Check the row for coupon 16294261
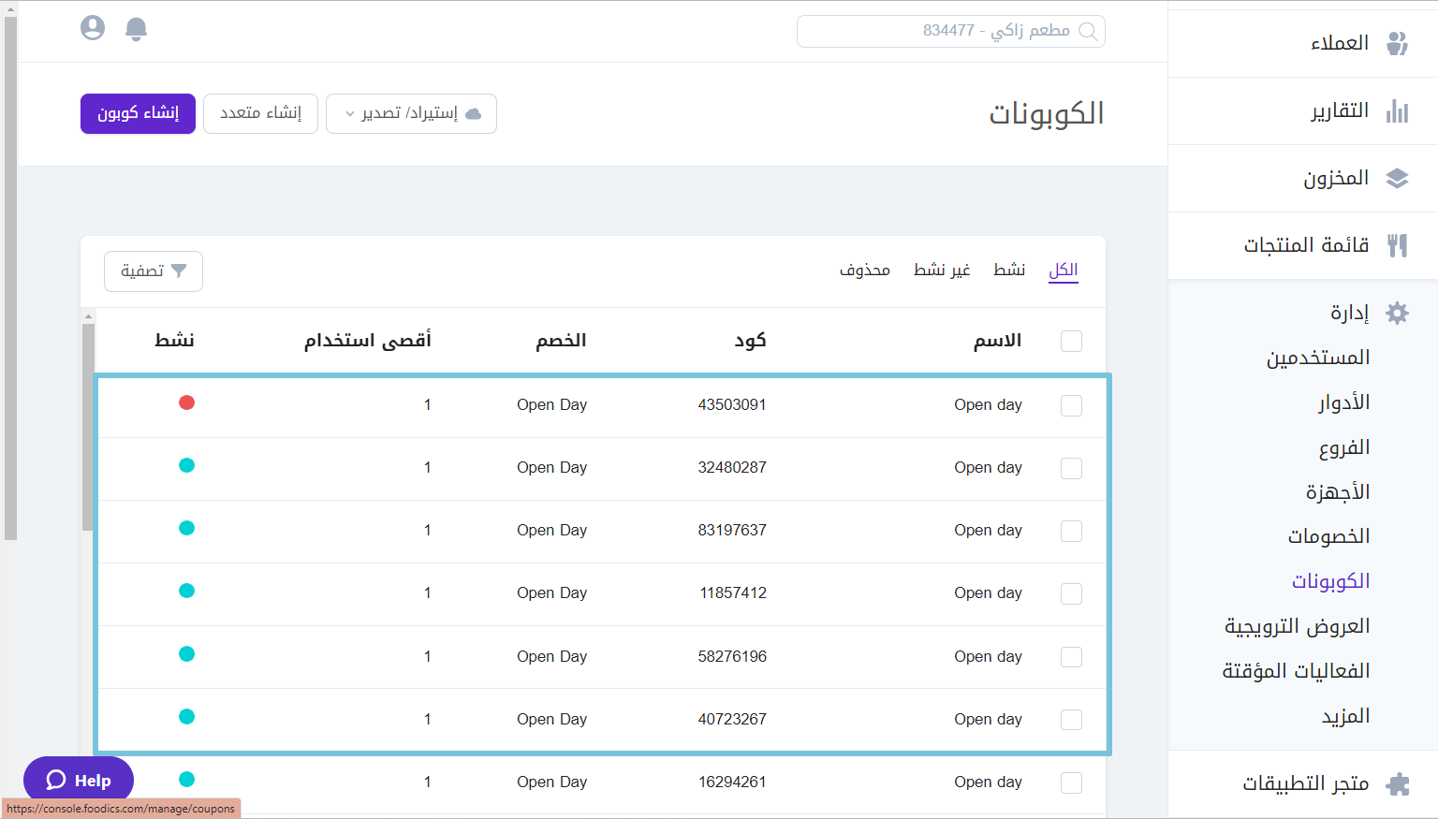Image resolution: width=1438 pixels, height=819 pixels. (x=1071, y=782)
